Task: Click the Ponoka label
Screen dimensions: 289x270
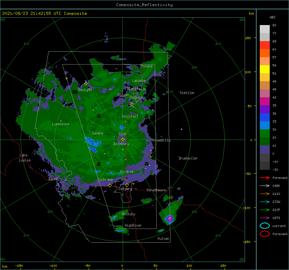Action: tap(146, 66)
